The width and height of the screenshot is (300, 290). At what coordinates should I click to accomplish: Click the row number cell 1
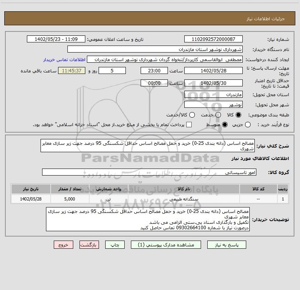point(283,199)
